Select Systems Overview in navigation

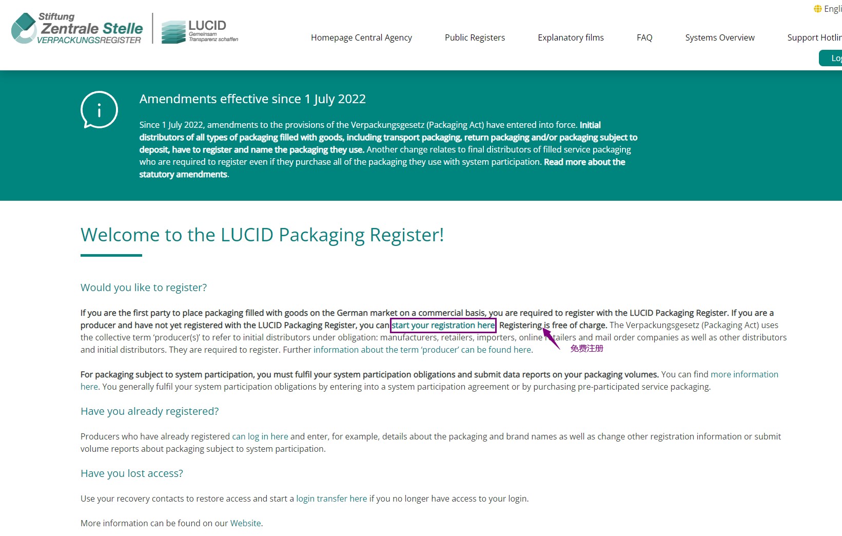(719, 37)
